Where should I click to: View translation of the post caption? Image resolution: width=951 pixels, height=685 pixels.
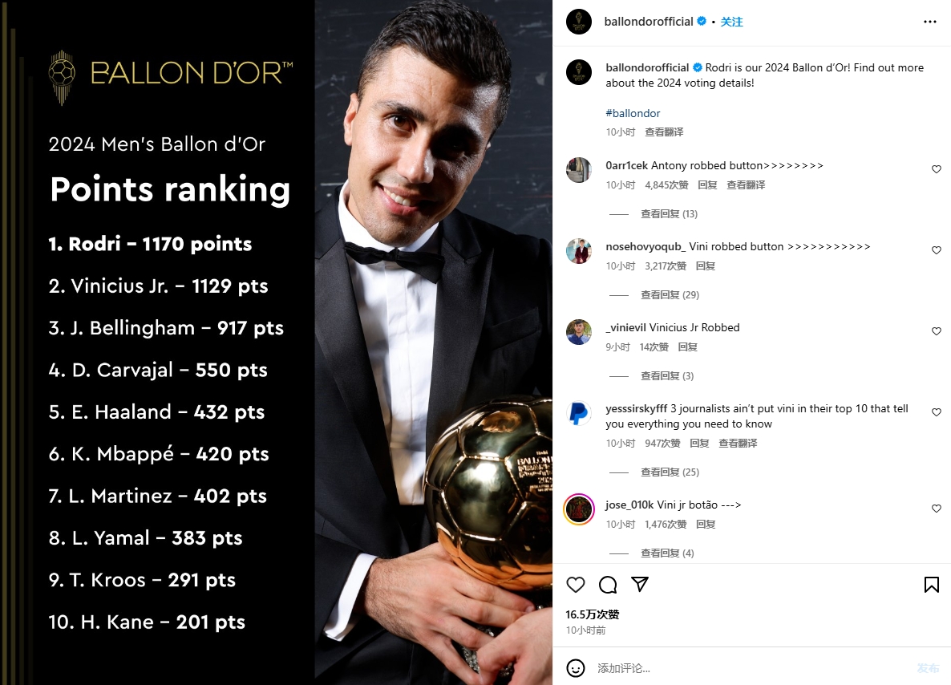point(664,132)
